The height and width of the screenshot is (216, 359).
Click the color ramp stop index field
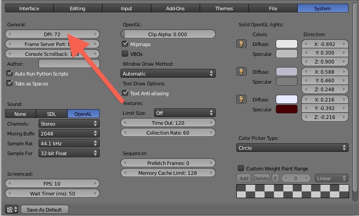click(296, 178)
